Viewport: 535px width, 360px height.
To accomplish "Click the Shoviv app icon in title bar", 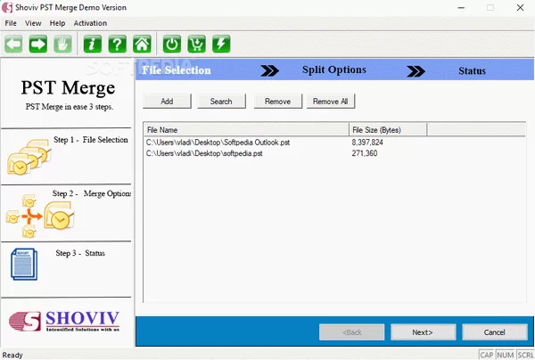I will tap(7, 7).
